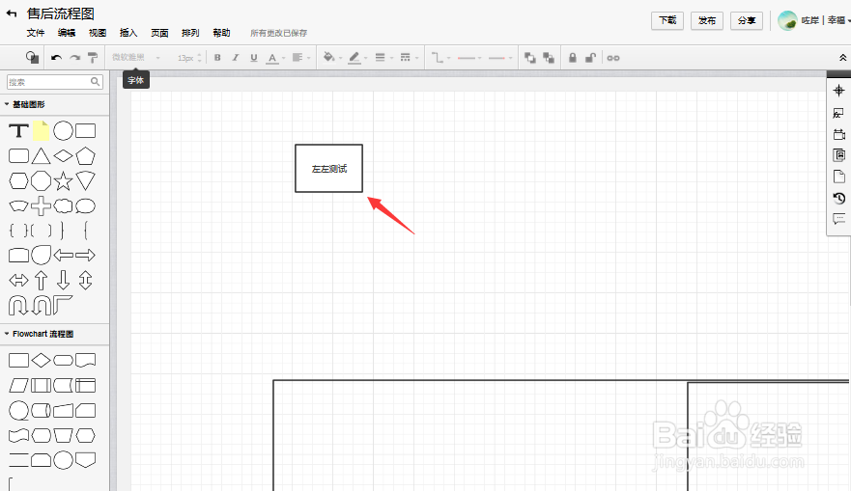Undo the last action
851x491 pixels.
(x=56, y=58)
